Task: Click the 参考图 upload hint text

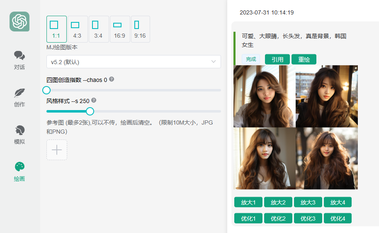Action: (129, 127)
